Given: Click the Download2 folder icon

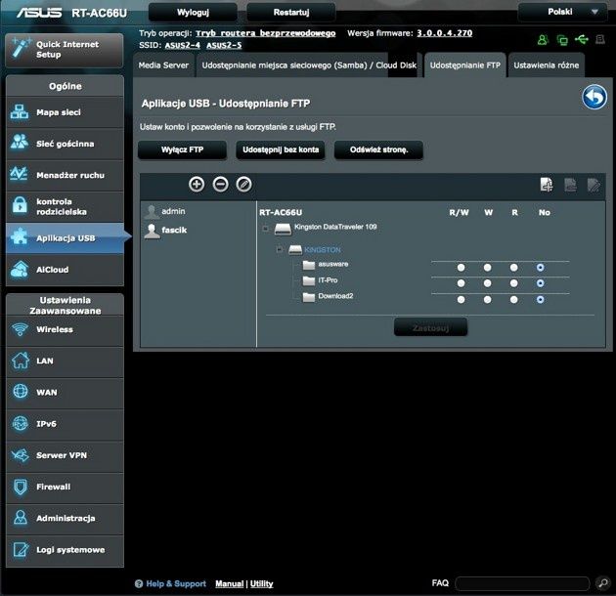Looking at the screenshot, I should [x=309, y=297].
